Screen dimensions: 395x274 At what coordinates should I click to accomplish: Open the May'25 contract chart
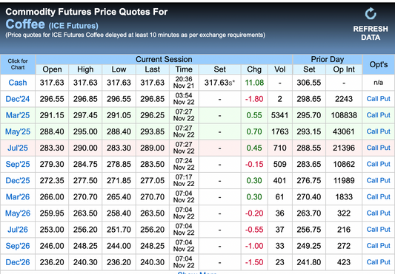click(18, 131)
